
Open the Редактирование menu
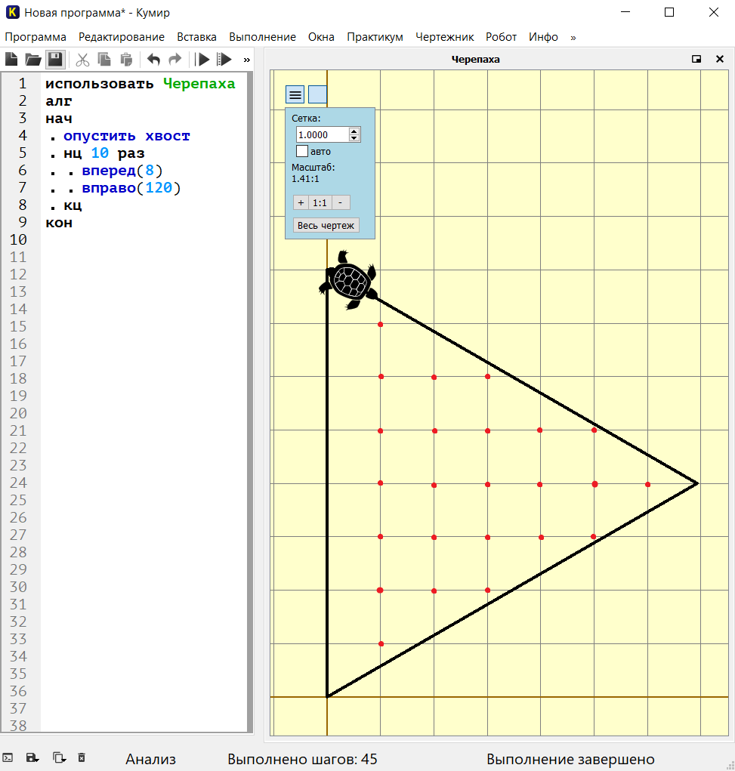(x=122, y=37)
